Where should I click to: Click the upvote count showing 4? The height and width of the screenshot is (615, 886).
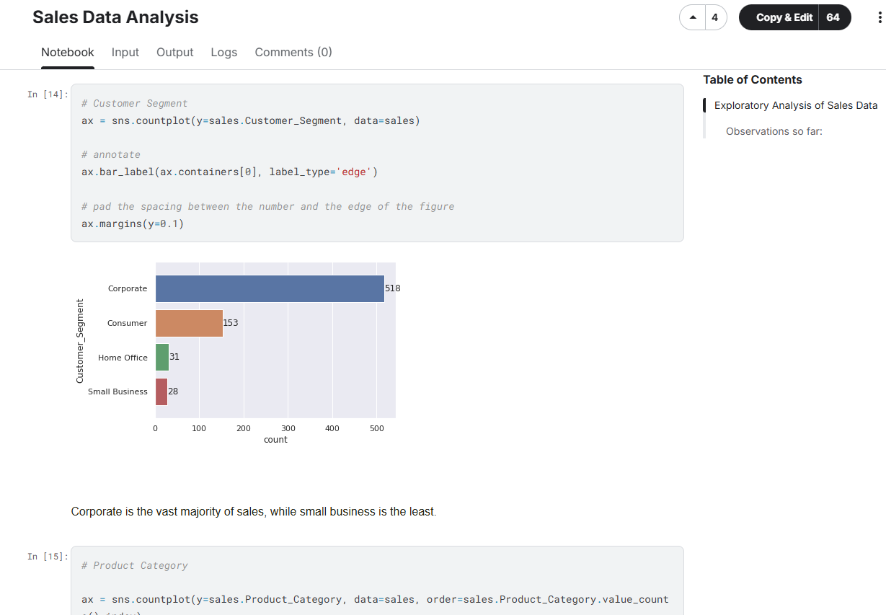click(713, 16)
